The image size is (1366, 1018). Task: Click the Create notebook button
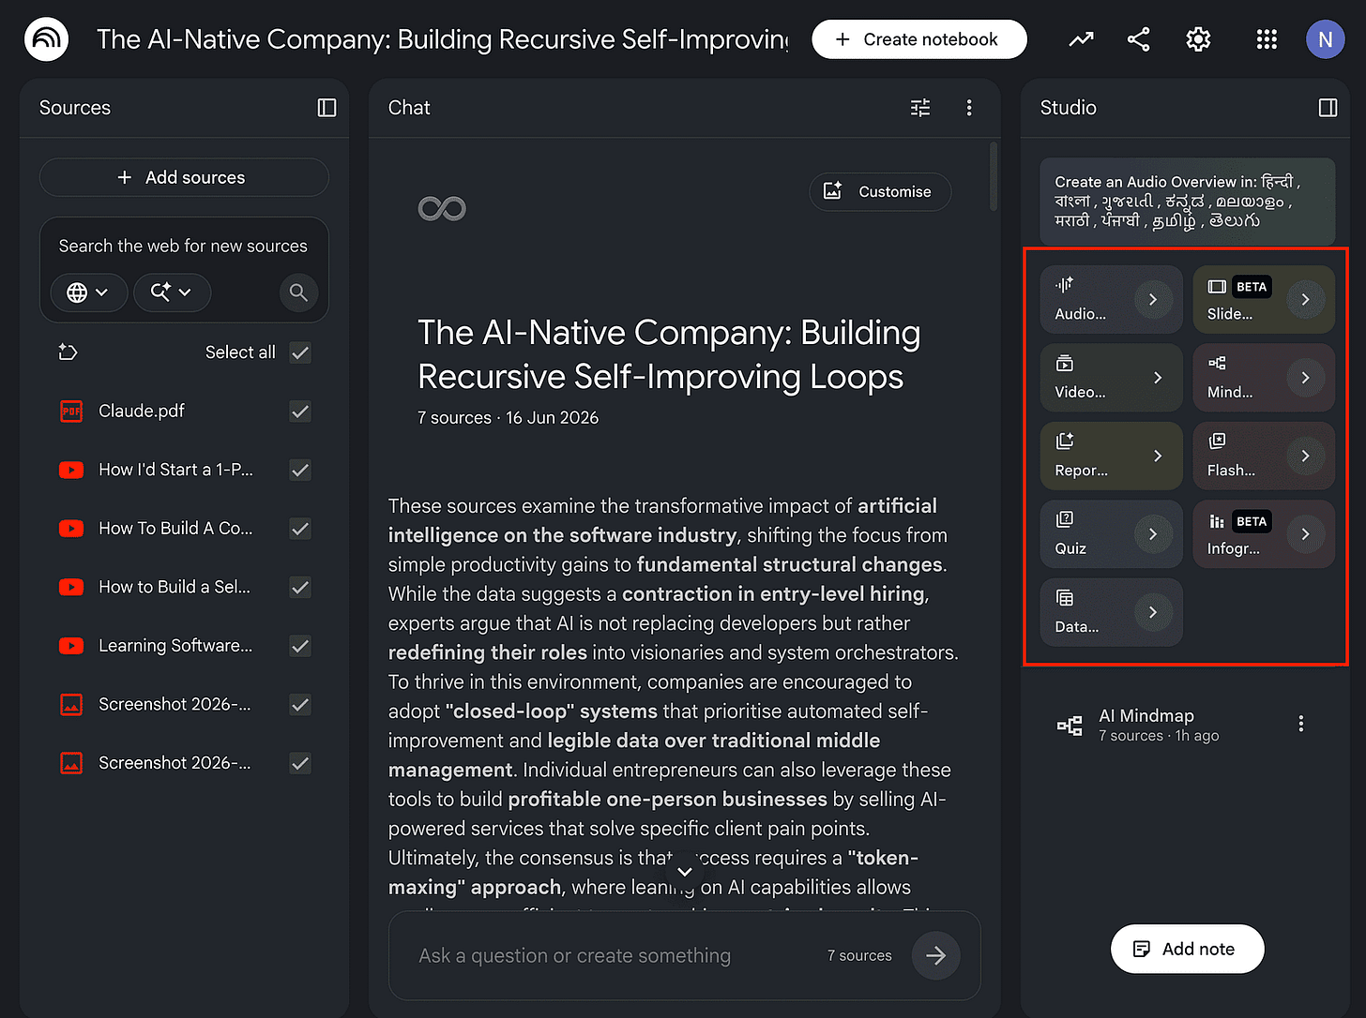pyautogui.click(x=919, y=39)
